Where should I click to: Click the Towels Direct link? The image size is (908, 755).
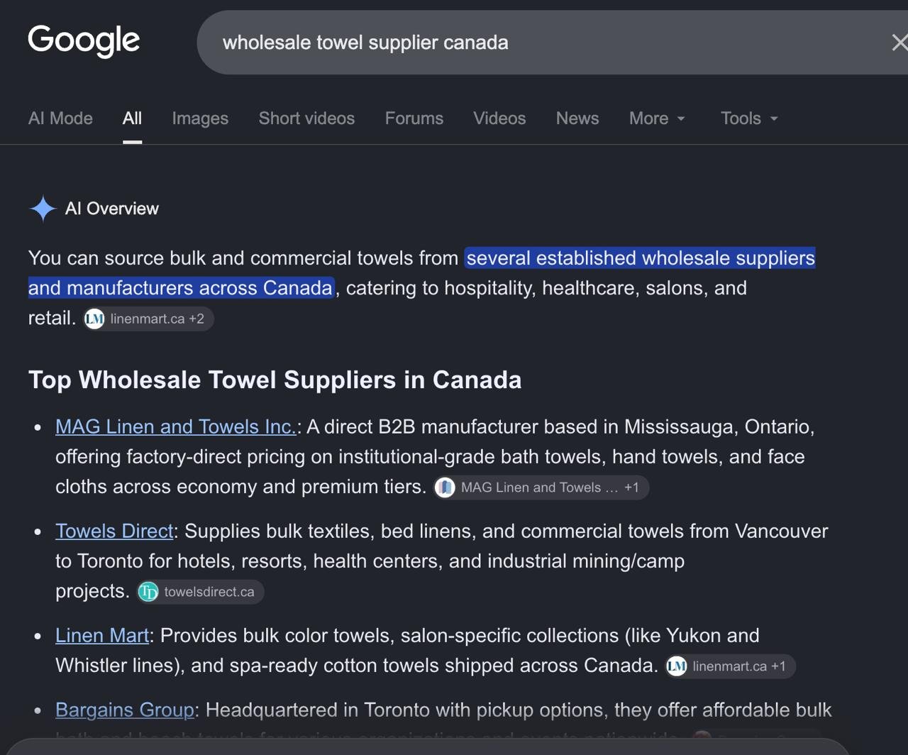pyautogui.click(x=114, y=531)
